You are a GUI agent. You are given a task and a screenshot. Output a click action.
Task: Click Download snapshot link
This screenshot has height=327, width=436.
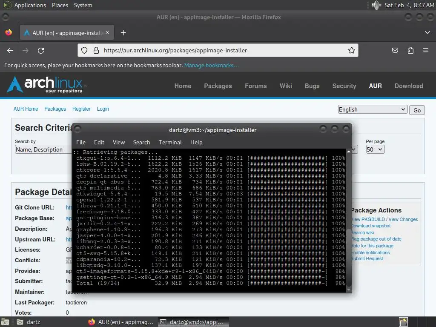click(x=371, y=226)
